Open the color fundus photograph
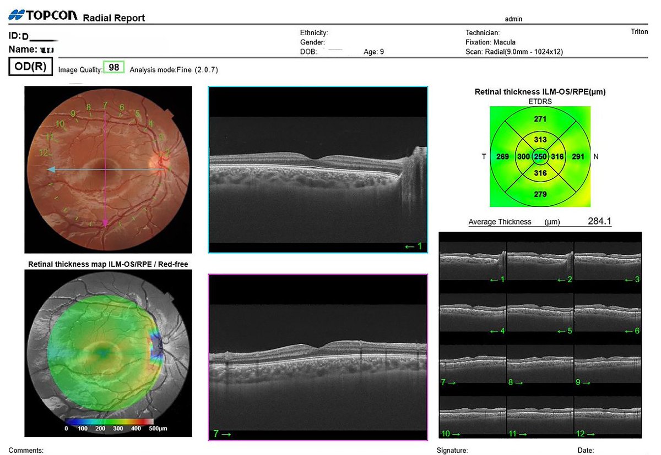 coord(108,169)
